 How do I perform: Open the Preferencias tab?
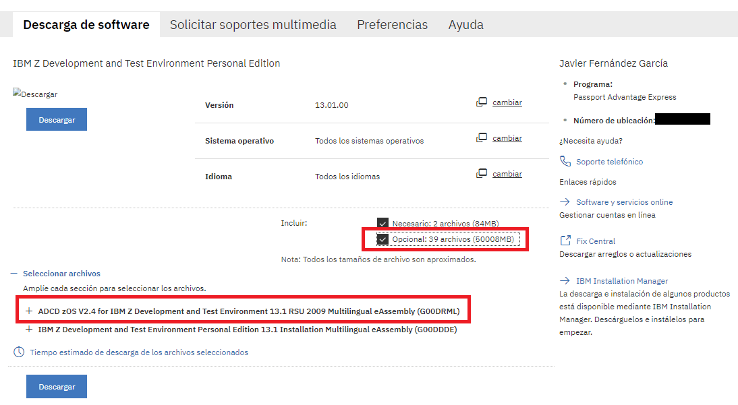coord(392,25)
